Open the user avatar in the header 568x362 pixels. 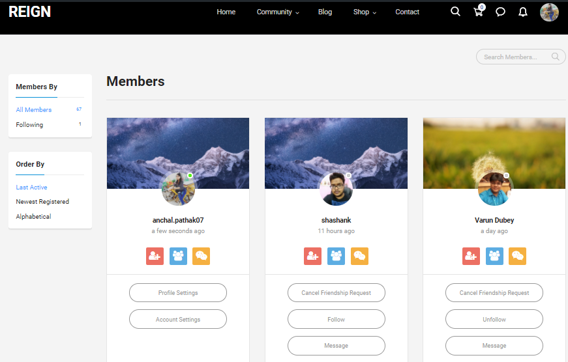549,12
